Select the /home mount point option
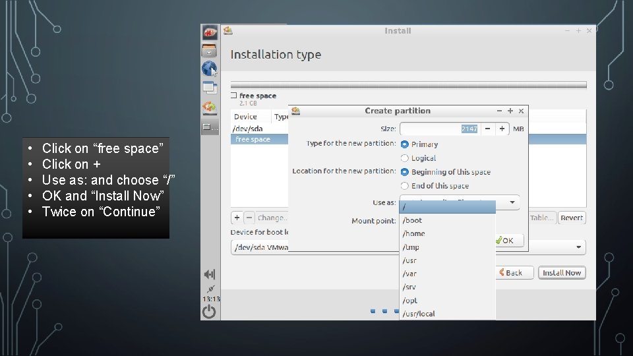 447,233
